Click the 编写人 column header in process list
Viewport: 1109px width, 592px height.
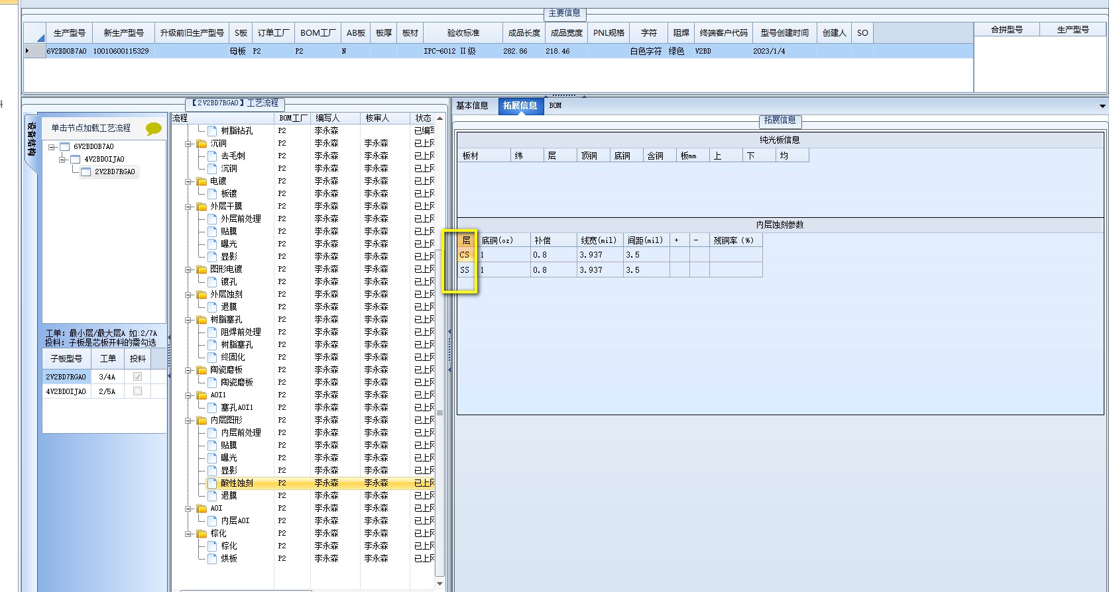tap(335, 118)
